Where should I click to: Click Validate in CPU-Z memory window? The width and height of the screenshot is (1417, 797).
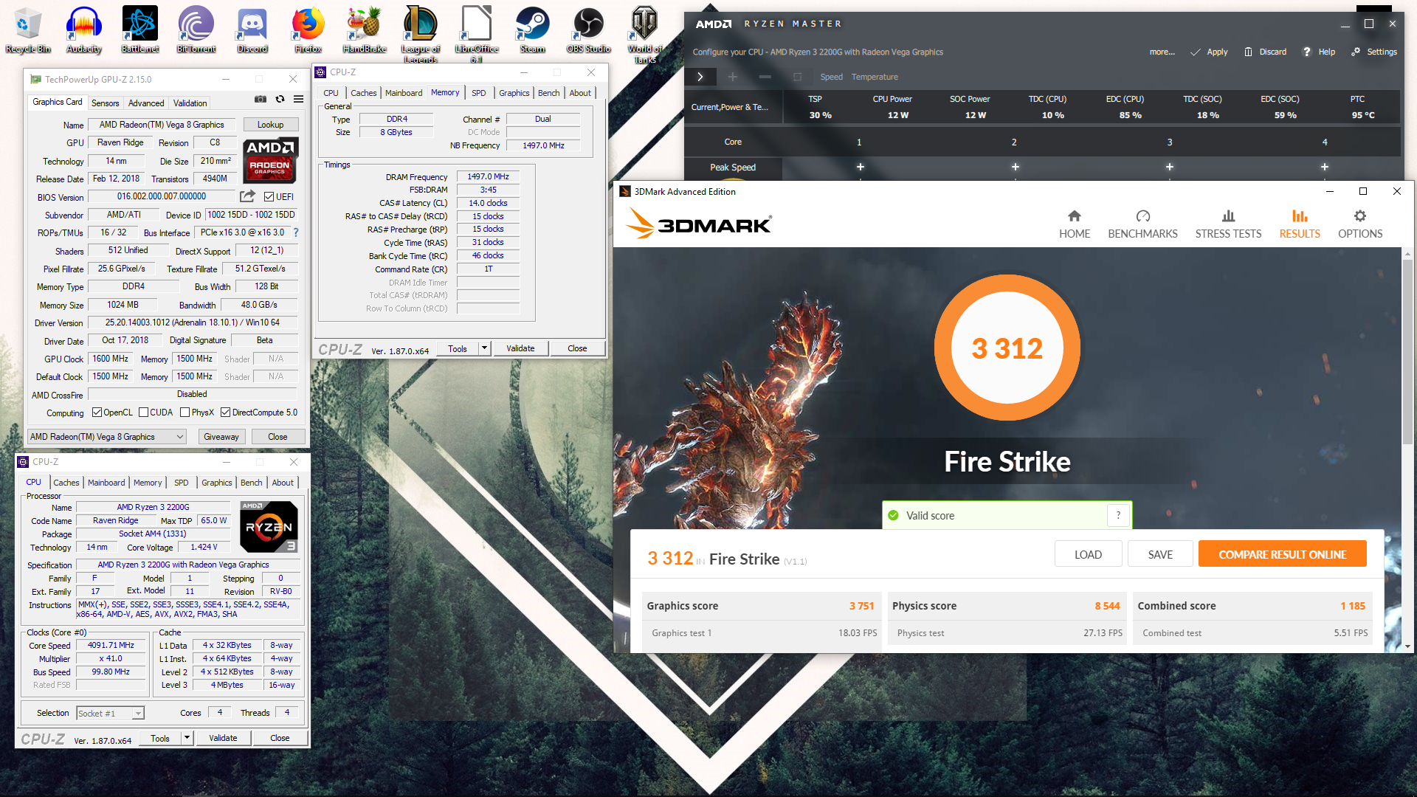tap(520, 348)
